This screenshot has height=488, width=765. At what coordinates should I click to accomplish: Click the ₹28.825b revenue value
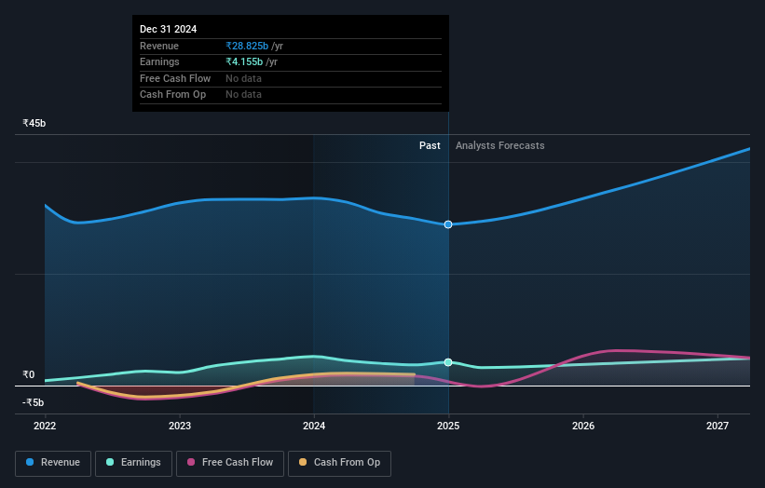click(x=247, y=46)
